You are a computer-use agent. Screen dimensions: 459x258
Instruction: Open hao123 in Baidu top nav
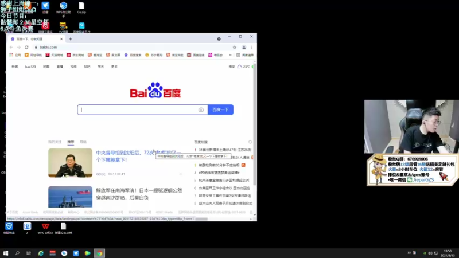[x=30, y=67]
